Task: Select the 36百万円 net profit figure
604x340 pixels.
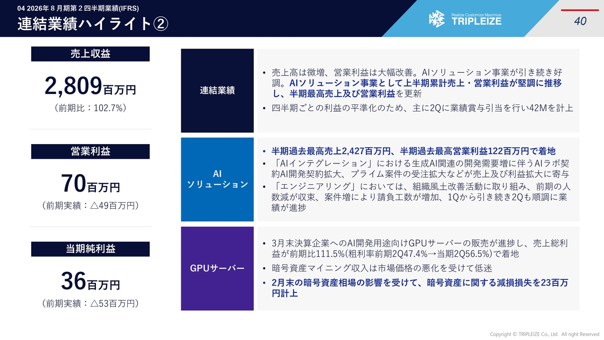Action: click(90, 281)
